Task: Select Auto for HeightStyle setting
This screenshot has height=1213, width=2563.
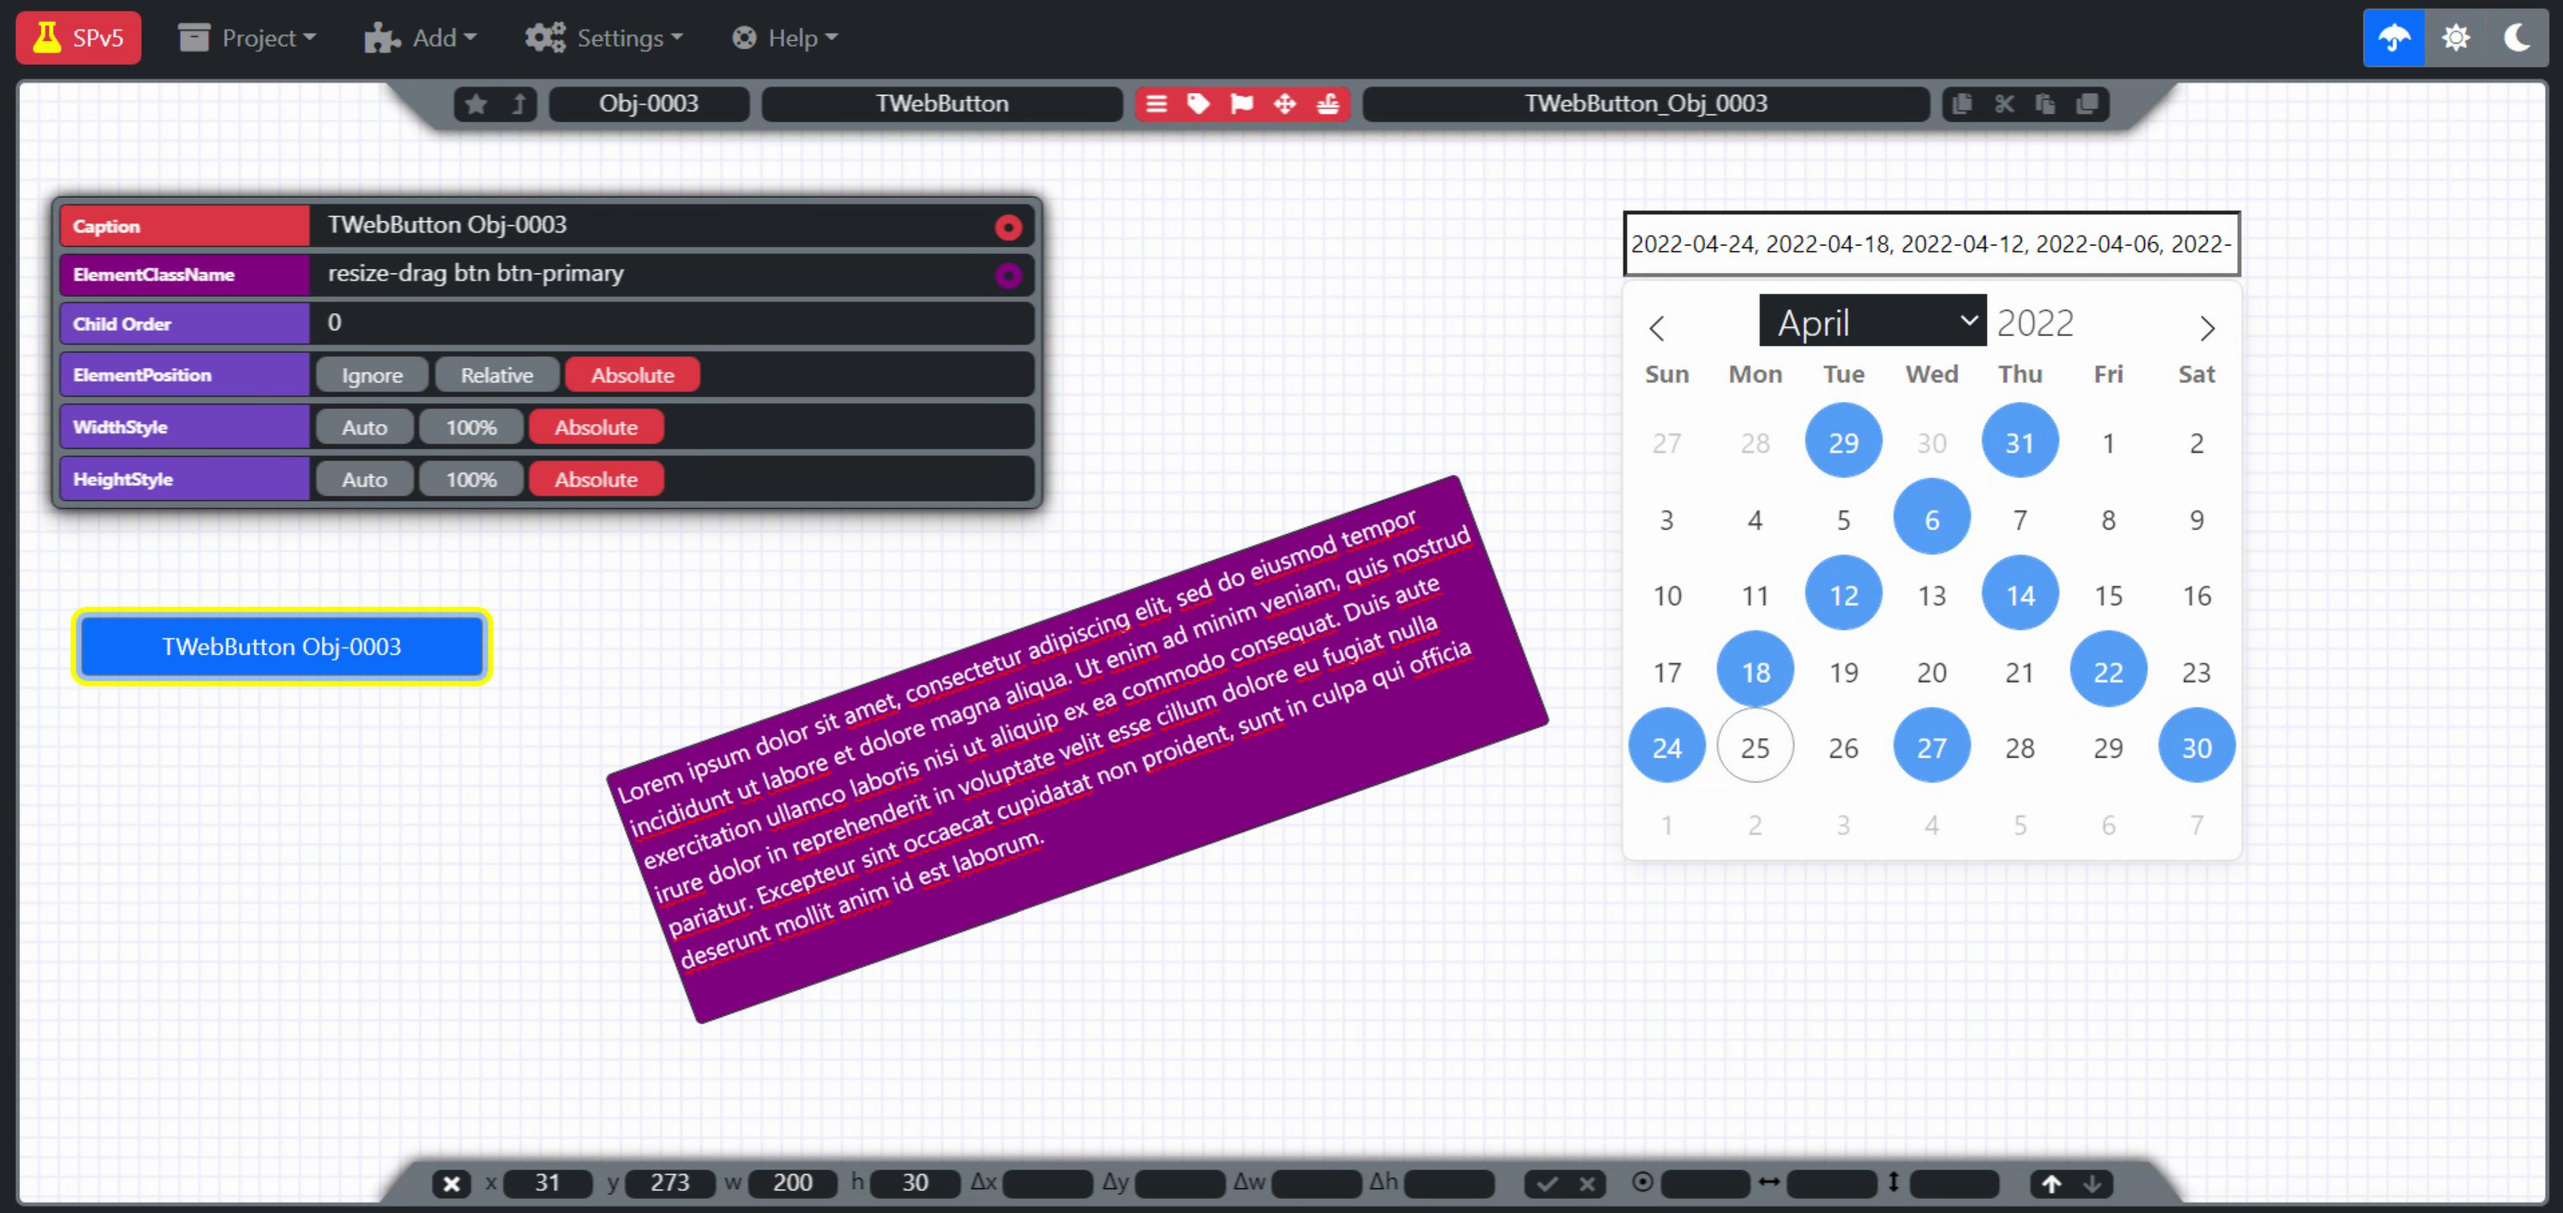Action: click(361, 479)
